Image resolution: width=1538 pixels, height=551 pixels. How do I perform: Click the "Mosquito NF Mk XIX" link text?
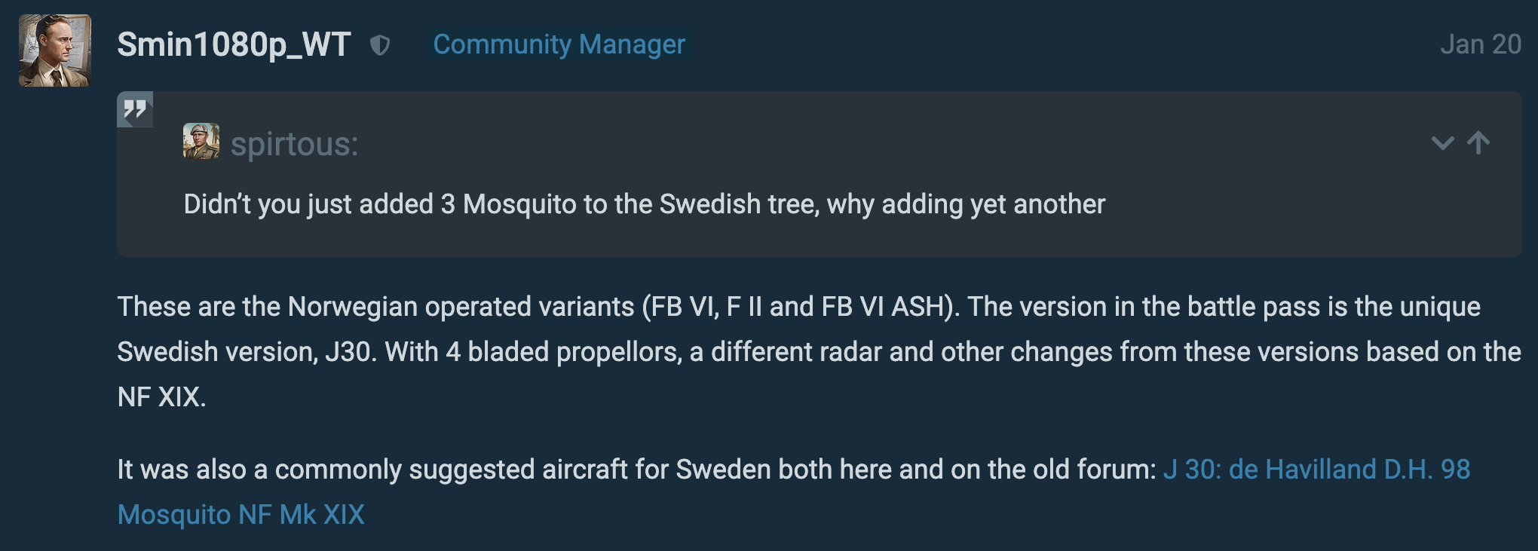(241, 515)
